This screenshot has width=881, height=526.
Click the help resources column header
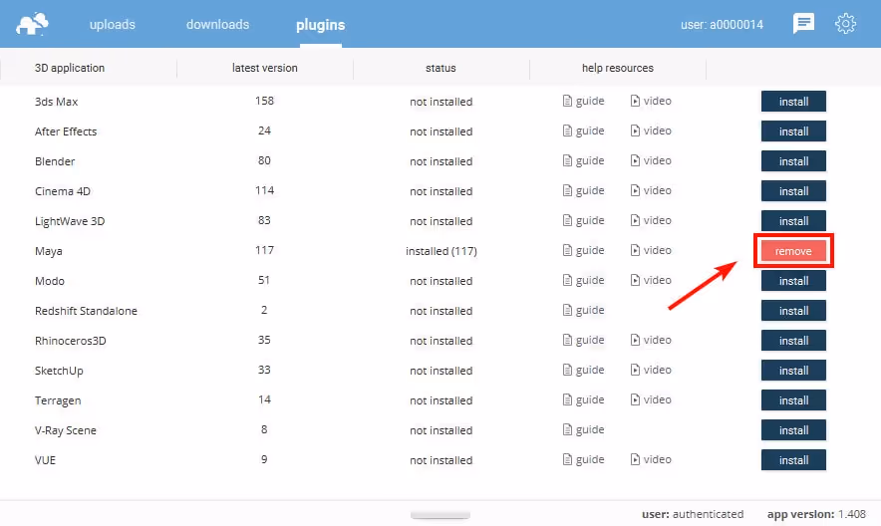click(x=618, y=68)
